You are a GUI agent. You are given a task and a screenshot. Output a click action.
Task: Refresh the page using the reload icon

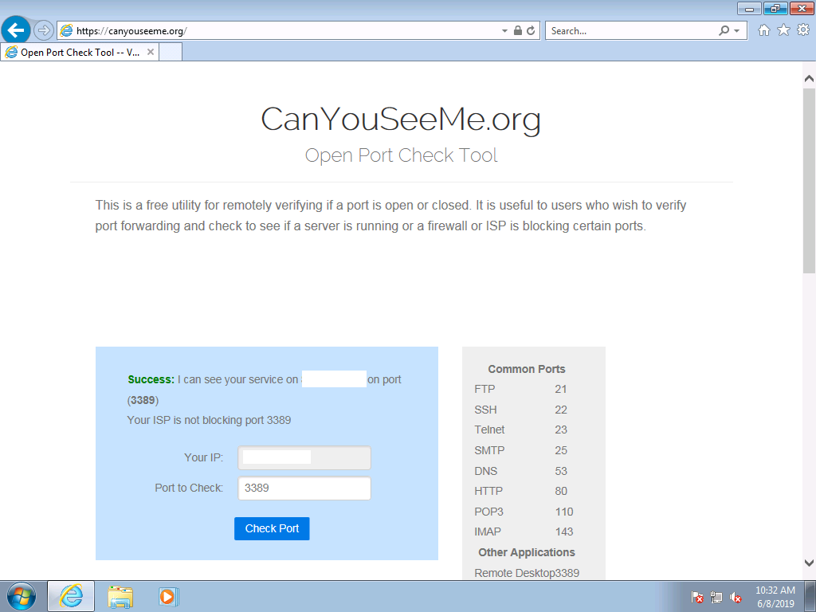(531, 31)
